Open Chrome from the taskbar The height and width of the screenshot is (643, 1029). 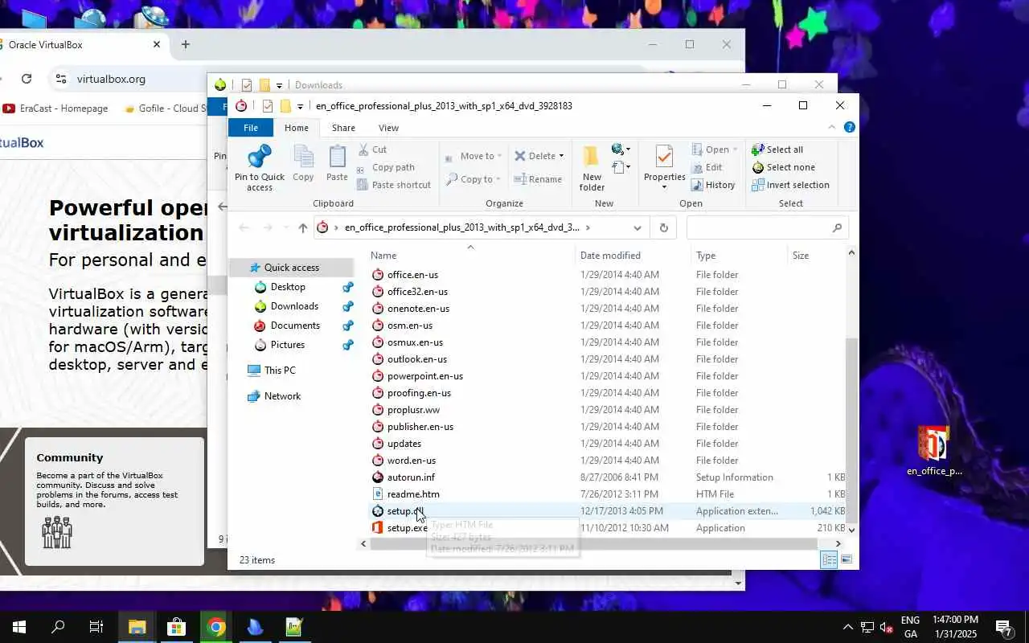click(x=215, y=627)
